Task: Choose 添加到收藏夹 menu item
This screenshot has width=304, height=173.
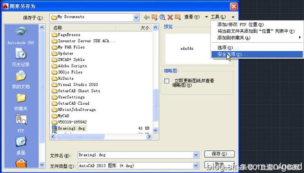Action: (x=257, y=37)
